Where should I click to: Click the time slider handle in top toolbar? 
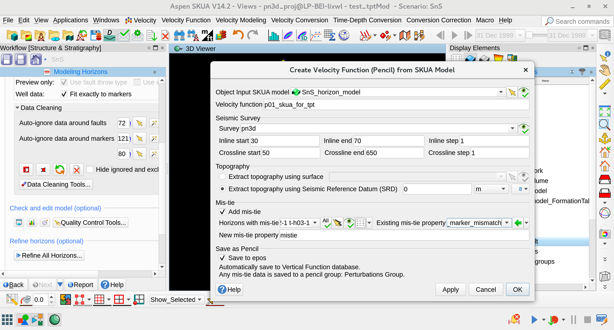pos(530,35)
